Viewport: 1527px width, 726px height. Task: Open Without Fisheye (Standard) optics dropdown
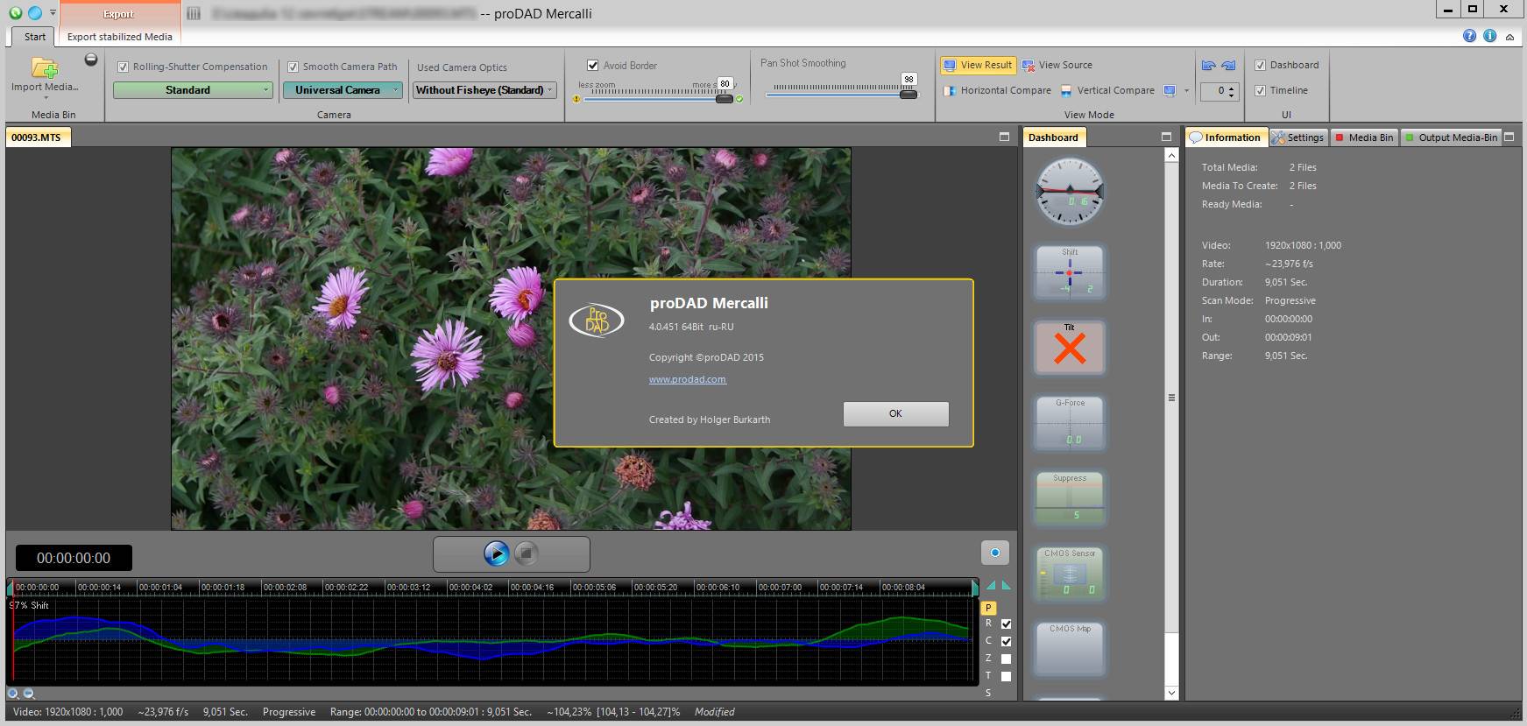[x=484, y=90]
